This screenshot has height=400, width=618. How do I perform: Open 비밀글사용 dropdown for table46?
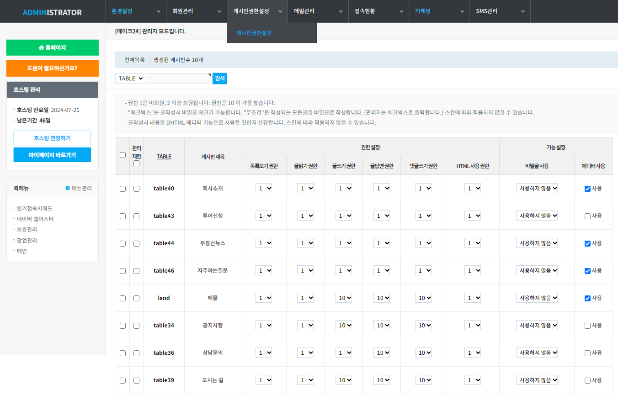tap(537, 270)
